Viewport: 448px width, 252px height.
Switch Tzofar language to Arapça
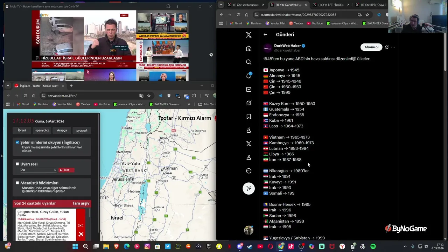pos(62,131)
